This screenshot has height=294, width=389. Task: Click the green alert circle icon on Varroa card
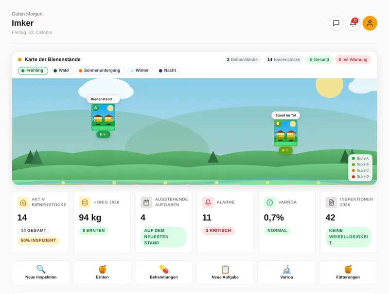coord(270,202)
